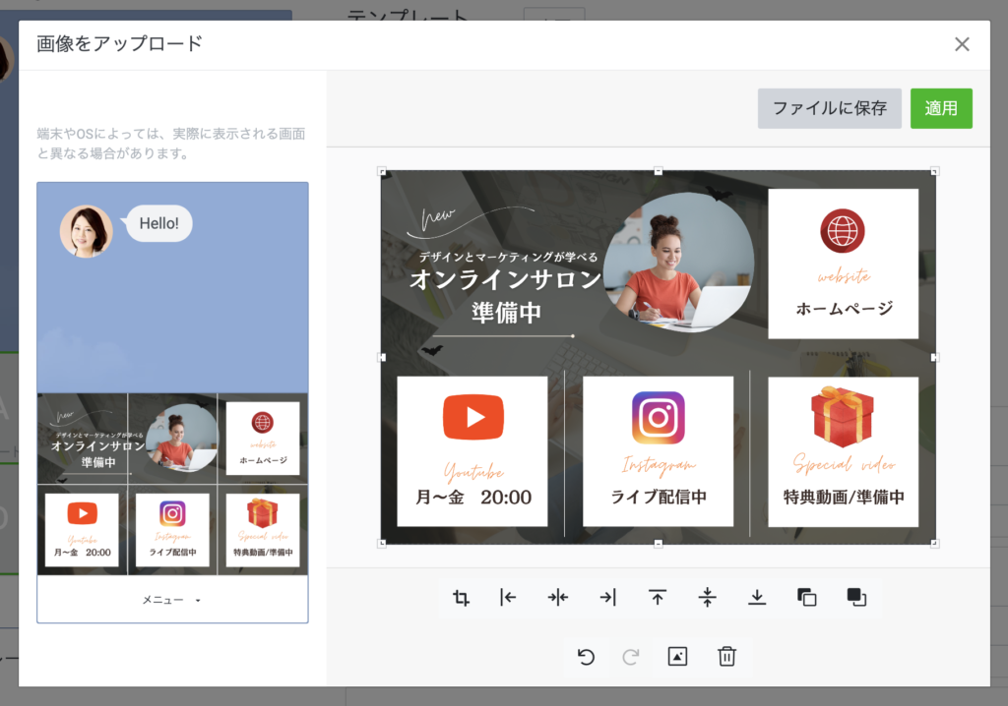This screenshot has width=1008, height=706.
Task: Expand the メニュー bar in preview
Action: click(x=172, y=600)
